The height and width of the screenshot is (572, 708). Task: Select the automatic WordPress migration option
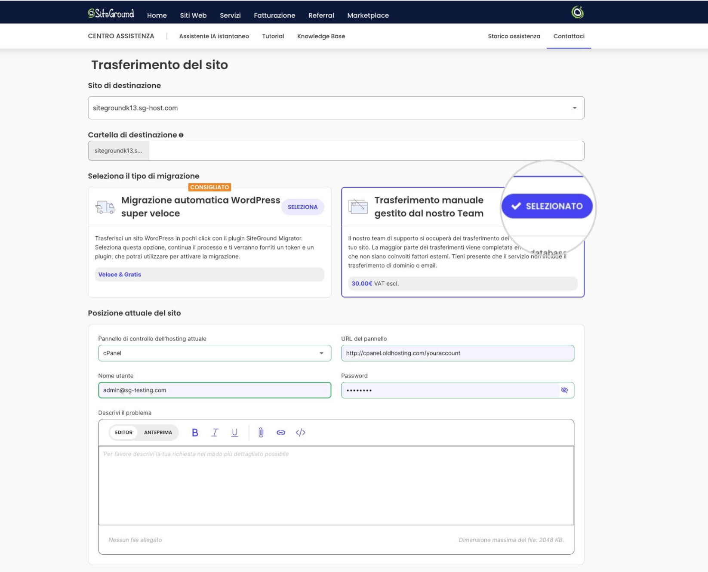tap(302, 207)
